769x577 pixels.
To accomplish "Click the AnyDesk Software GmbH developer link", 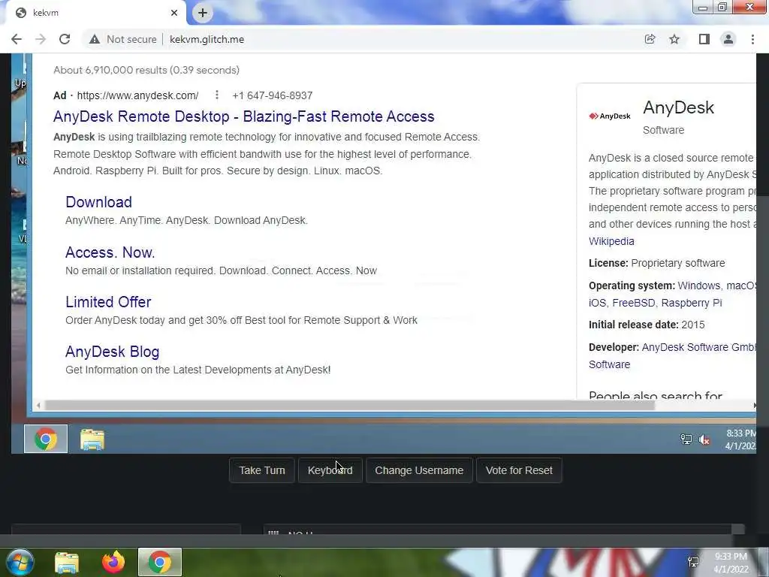I will [x=698, y=347].
